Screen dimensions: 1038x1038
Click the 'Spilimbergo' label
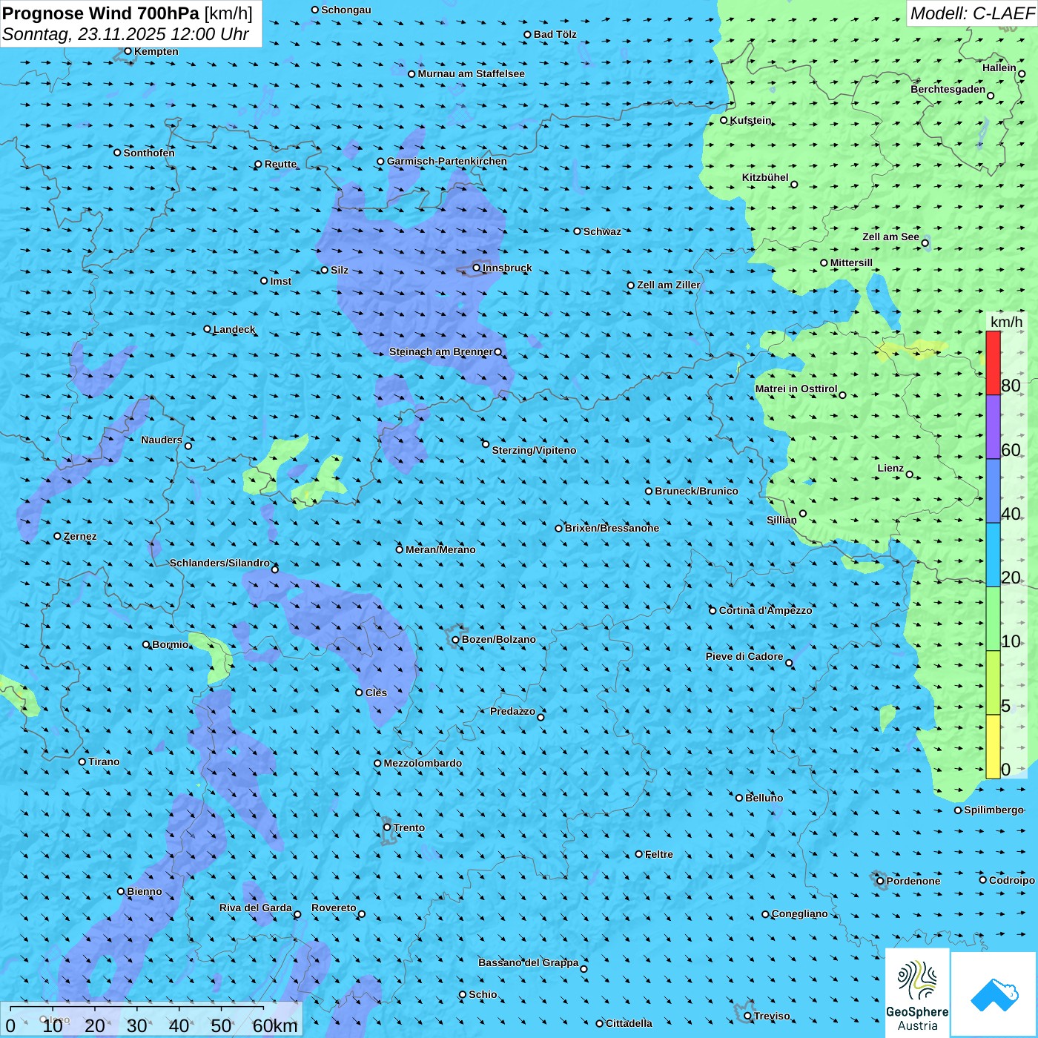[x=994, y=810]
